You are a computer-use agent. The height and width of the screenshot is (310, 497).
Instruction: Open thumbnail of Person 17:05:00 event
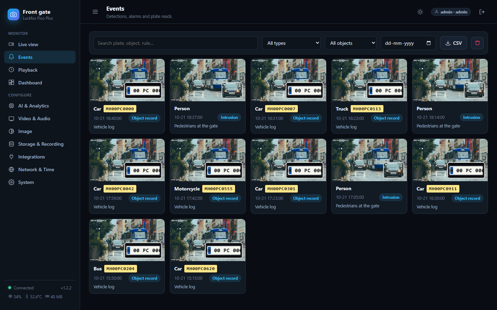(x=369, y=160)
